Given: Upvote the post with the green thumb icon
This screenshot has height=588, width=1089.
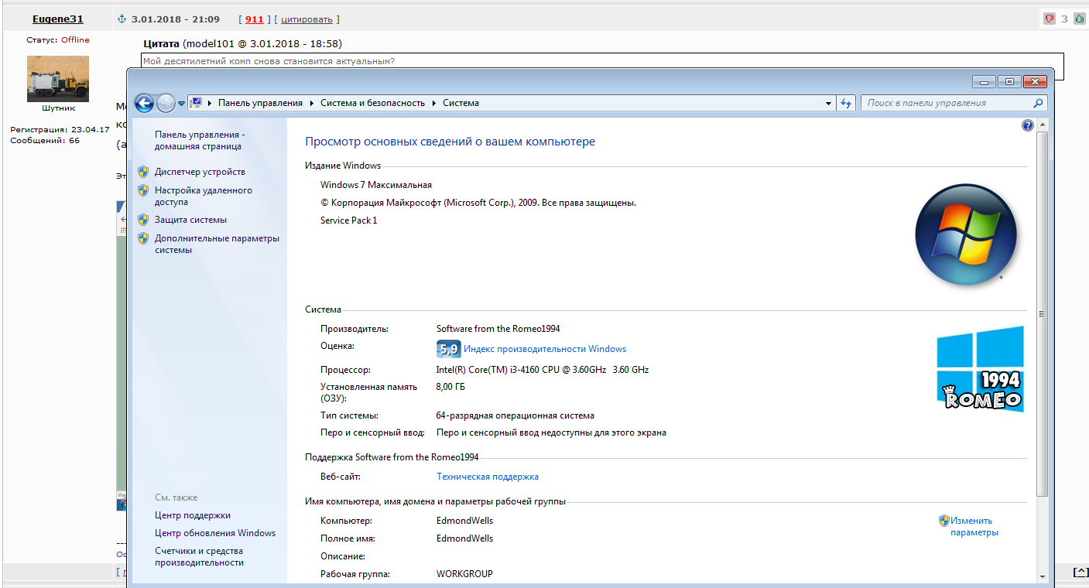Looking at the screenshot, I should (x=1079, y=19).
